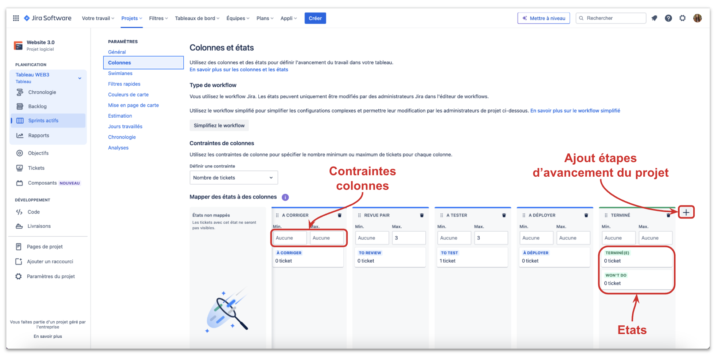
Task: Collapse the Tableau WEB3 board selector
Action: 80,78
